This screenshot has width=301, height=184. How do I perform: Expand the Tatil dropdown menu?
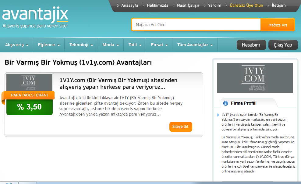135,45
